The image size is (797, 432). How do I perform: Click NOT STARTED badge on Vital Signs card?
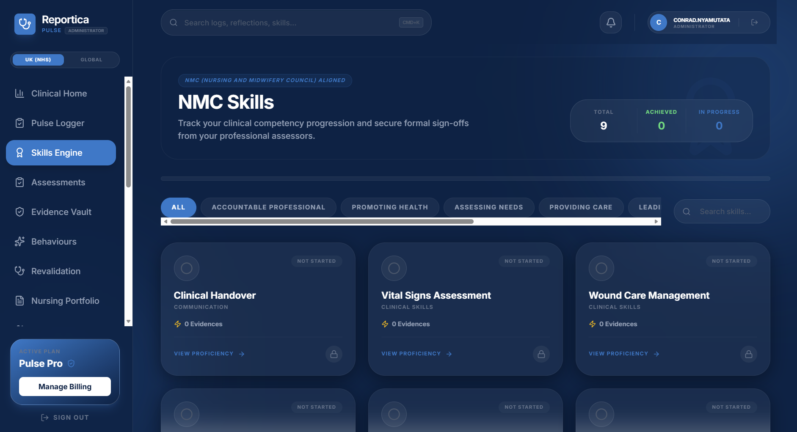pos(524,261)
